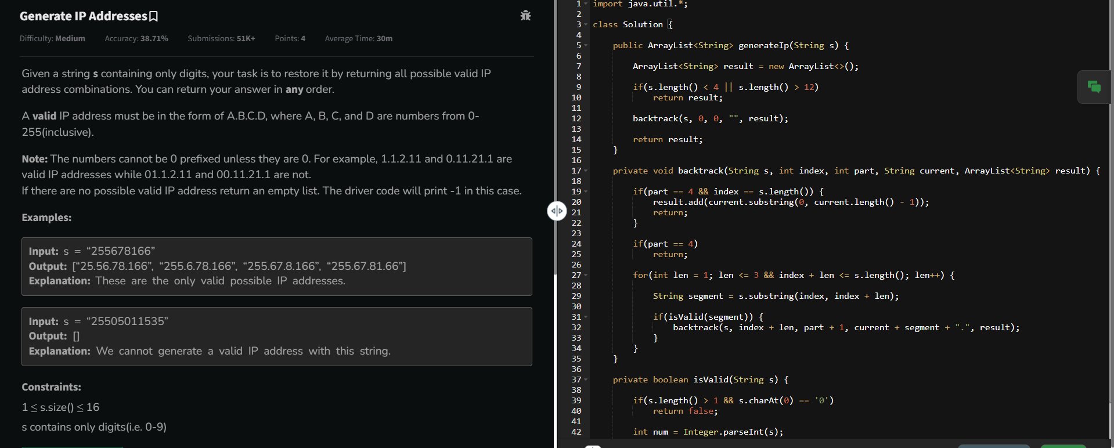
Task: Bookmark the Generate IP Addresses problem
Action: coord(154,16)
